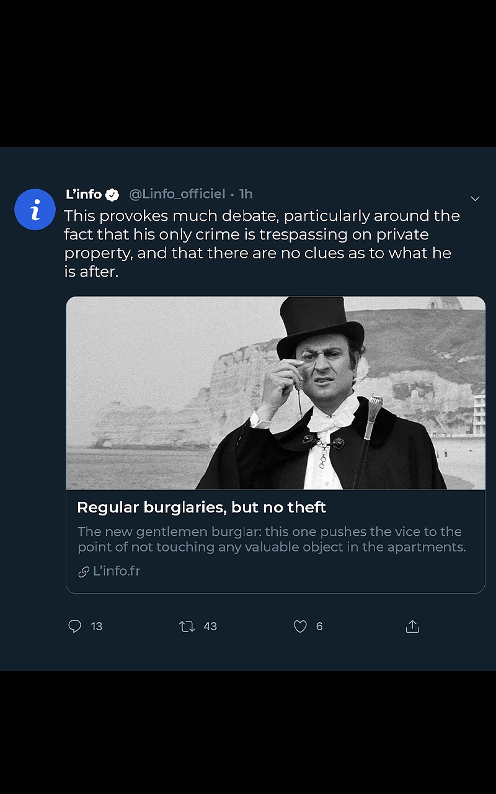The image size is (496, 794).
Task: Follow the L'info.fr link text
Action: (117, 571)
